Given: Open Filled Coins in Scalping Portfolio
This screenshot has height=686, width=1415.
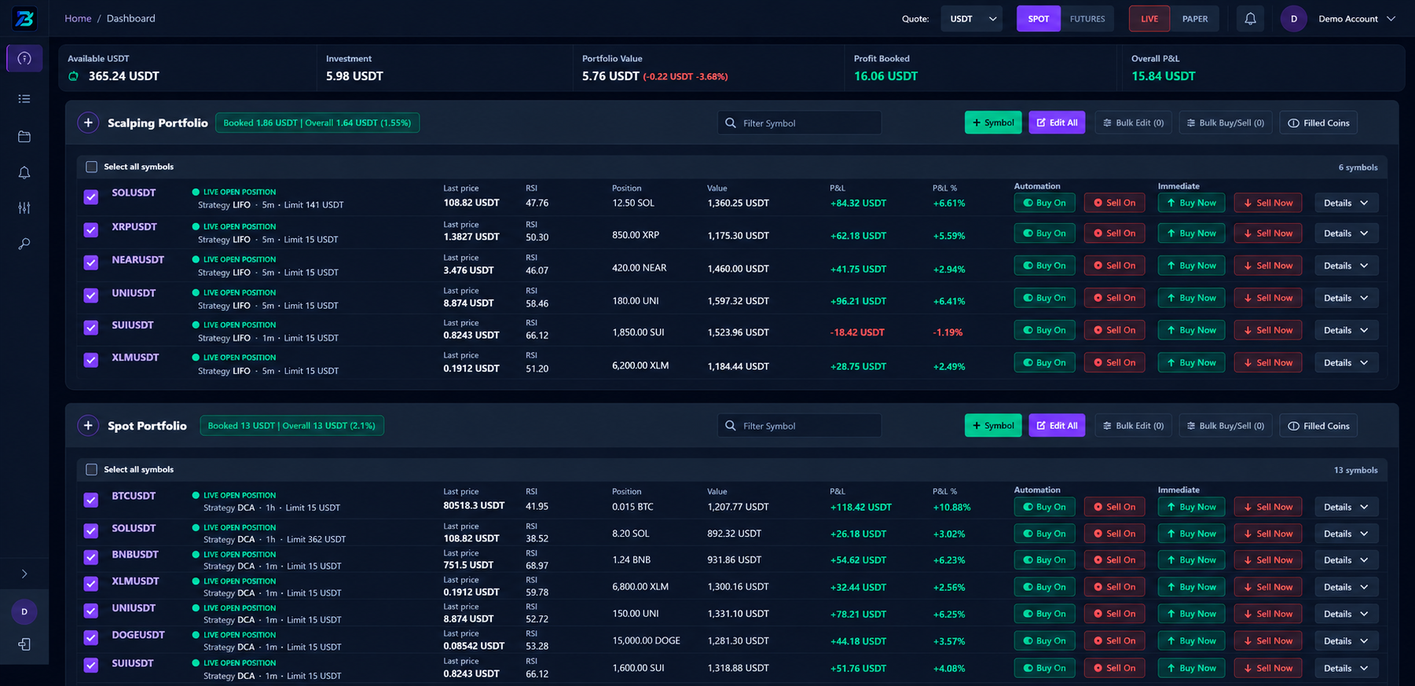Looking at the screenshot, I should [1318, 123].
